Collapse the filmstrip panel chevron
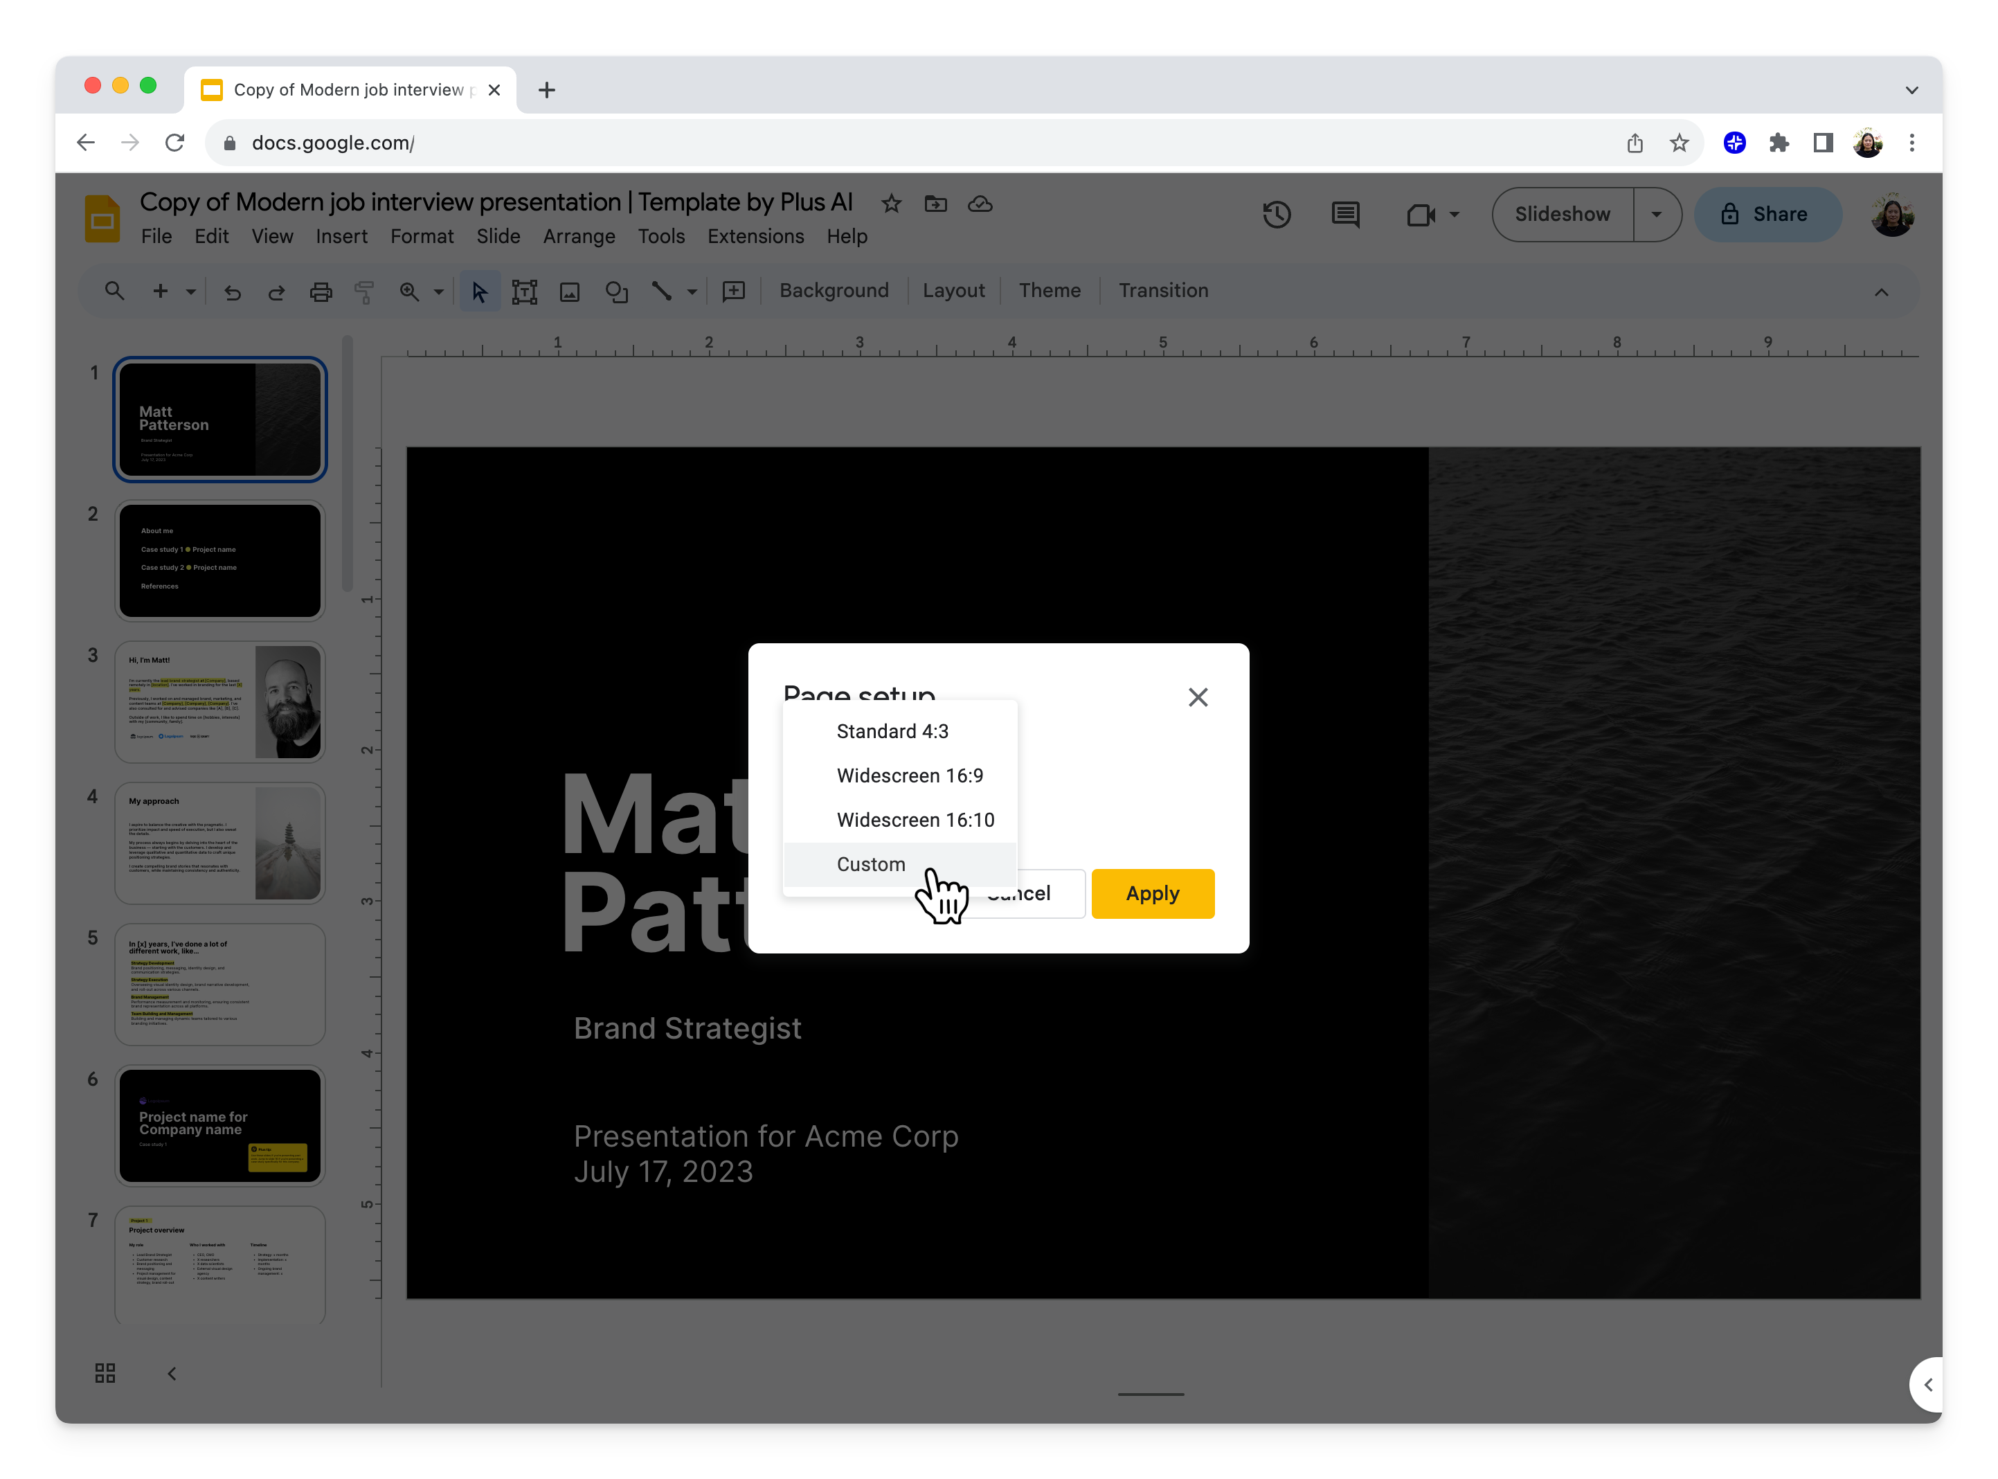 [172, 1372]
